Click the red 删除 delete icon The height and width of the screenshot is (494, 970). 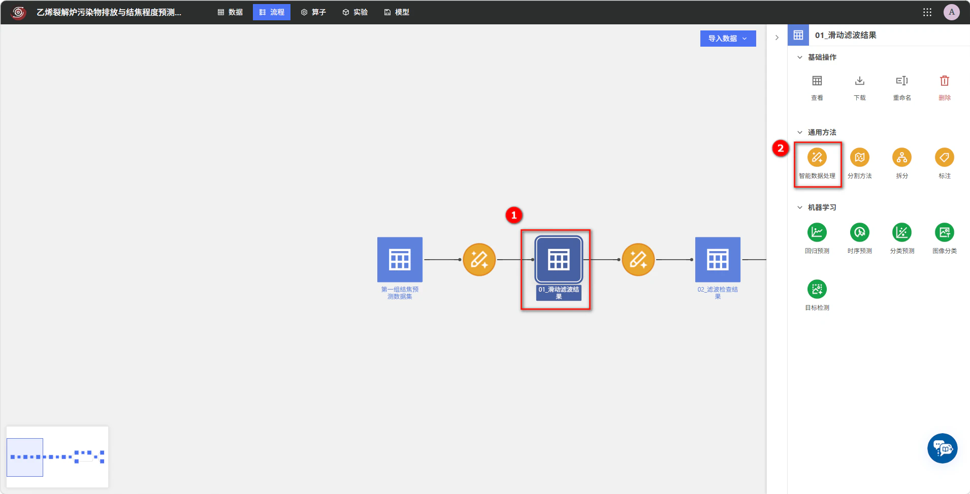coord(944,81)
